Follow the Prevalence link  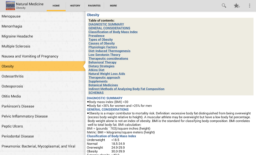pos(96,36)
